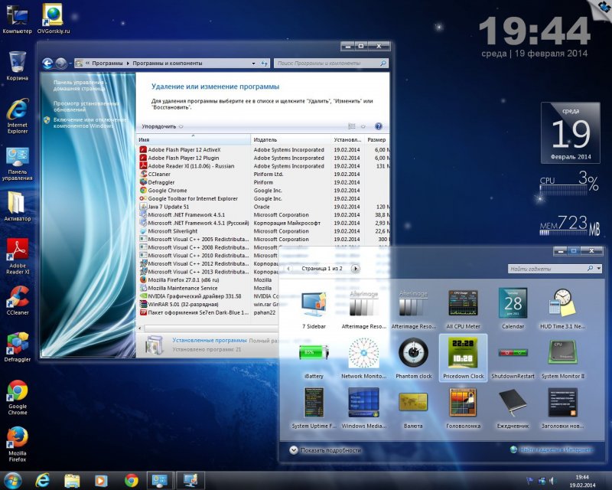Open Панель управления домашняя страница link
Screen dimensions: 612x490
(x=80, y=86)
